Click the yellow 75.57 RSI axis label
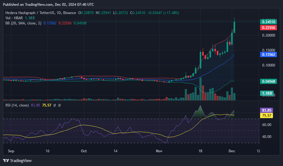Screen dimensions: 283x166 point(267,115)
